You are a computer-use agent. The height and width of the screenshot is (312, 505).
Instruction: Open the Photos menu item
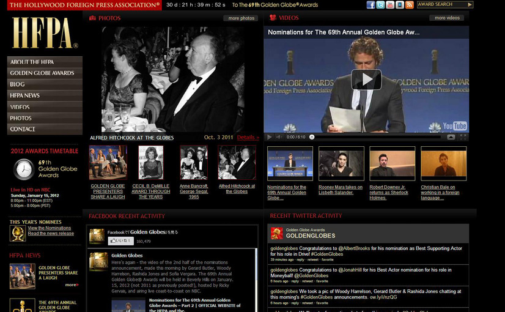pos(45,118)
